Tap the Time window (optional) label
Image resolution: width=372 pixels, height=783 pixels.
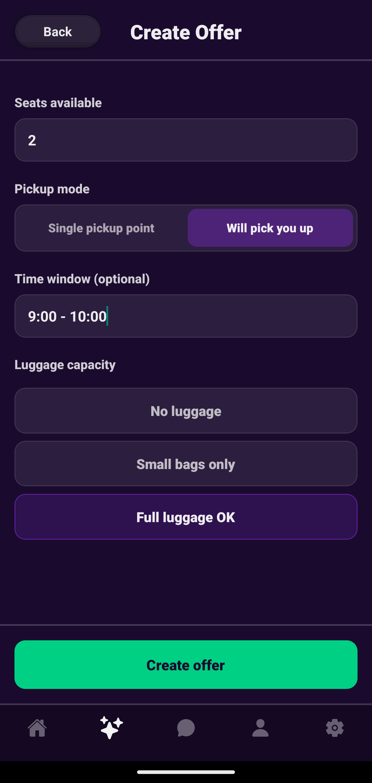tap(82, 279)
